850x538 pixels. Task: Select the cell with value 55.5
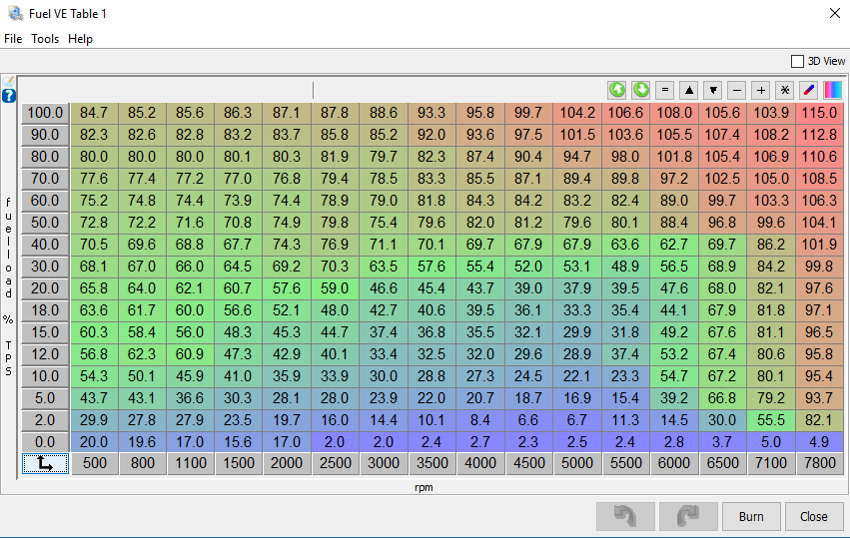pyautogui.click(x=771, y=420)
